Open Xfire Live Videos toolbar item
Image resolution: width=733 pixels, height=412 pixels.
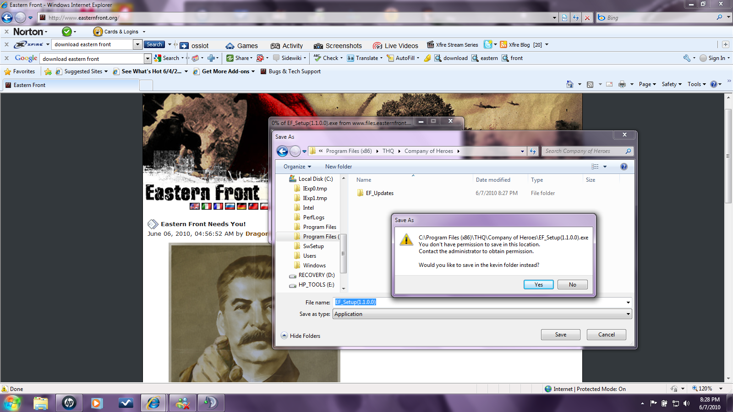click(x=395, y=46)
